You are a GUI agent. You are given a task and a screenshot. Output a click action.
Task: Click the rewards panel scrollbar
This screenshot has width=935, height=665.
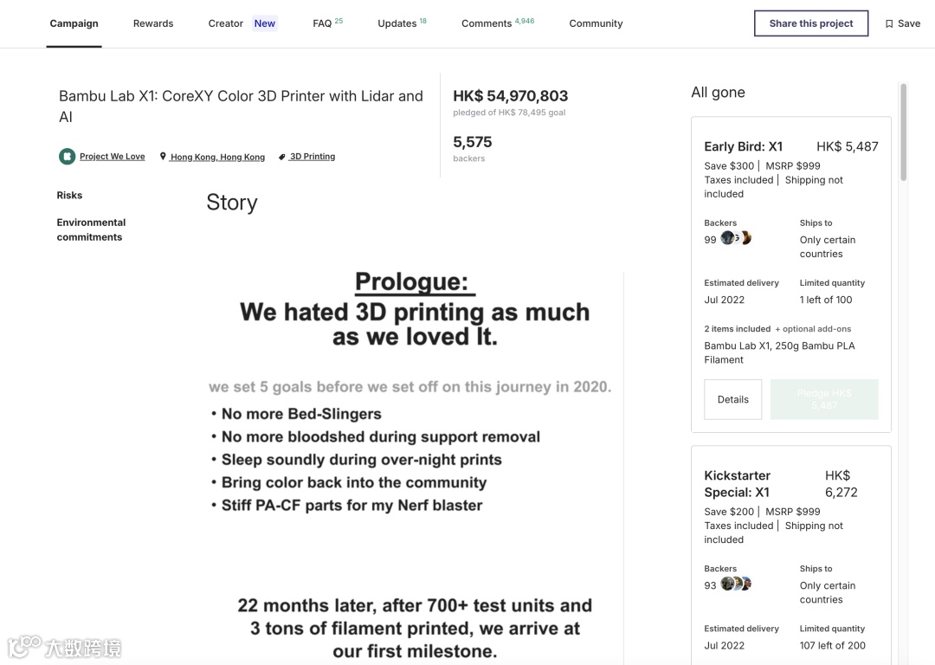tap(903, 132)
